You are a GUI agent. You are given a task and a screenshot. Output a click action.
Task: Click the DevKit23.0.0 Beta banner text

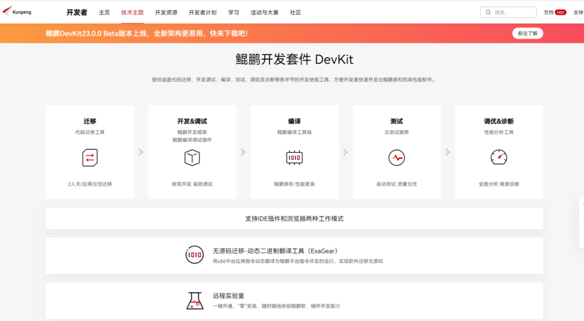pos(146,33)
